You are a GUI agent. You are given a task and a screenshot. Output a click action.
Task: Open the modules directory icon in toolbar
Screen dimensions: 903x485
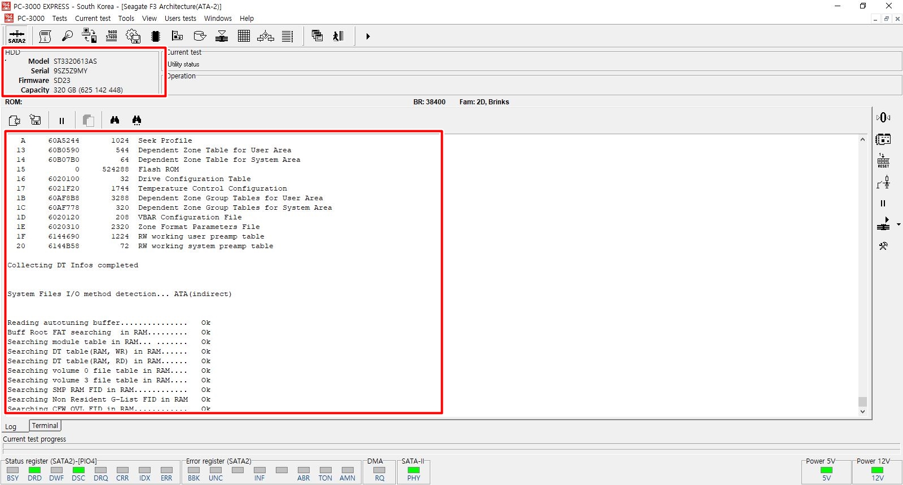(x=178, y=36)
